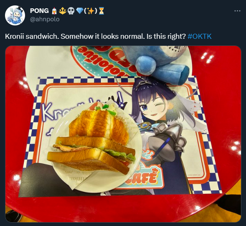The width and height of the screenshot is (246, 226).
Task: Open the attached photo of the sandwich plate
Action: (x=123, y=134)
